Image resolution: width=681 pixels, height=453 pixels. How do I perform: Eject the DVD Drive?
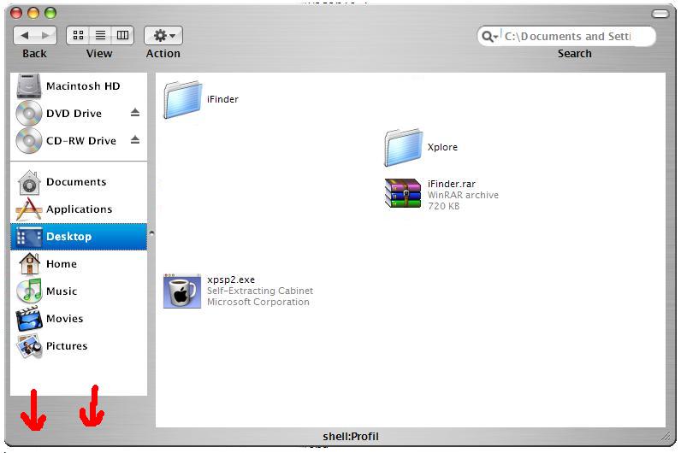click(x=135, y=112)
